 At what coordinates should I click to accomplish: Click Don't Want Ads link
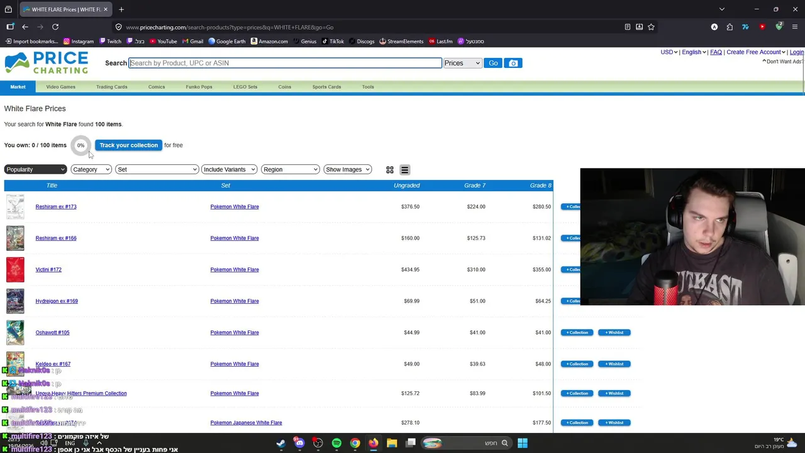click(783, 62)
